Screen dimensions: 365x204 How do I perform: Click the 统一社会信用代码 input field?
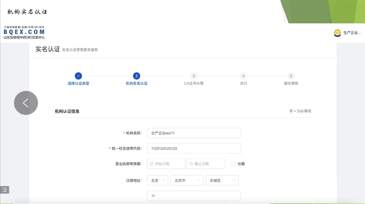coord(194,148)
